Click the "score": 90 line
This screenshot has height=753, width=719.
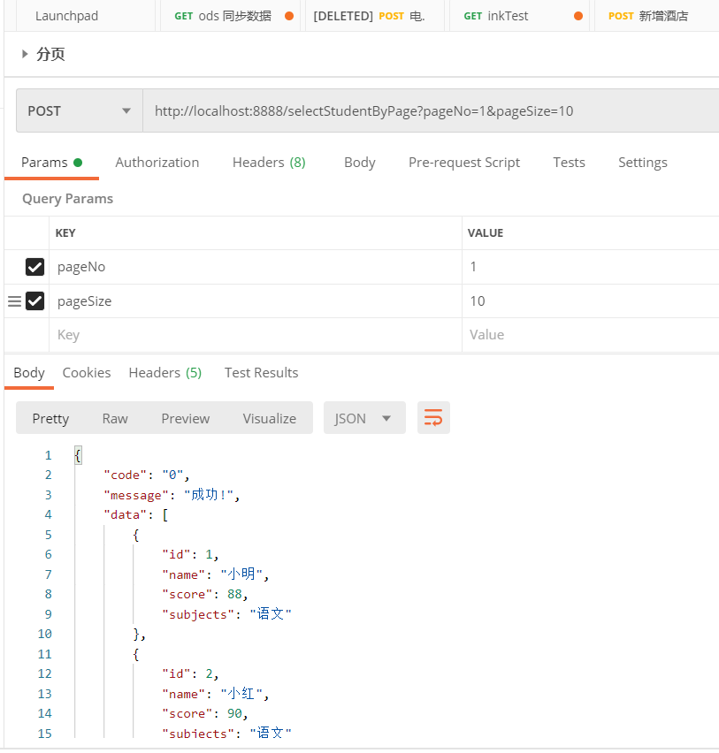(x=205, y=713)
